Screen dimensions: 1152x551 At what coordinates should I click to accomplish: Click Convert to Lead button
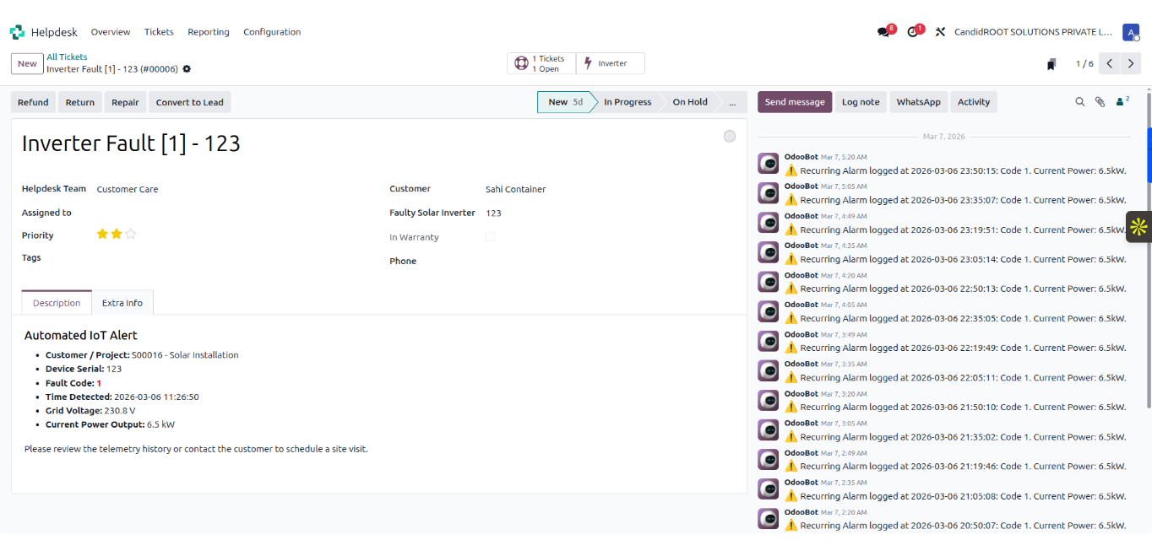(190, 102)
